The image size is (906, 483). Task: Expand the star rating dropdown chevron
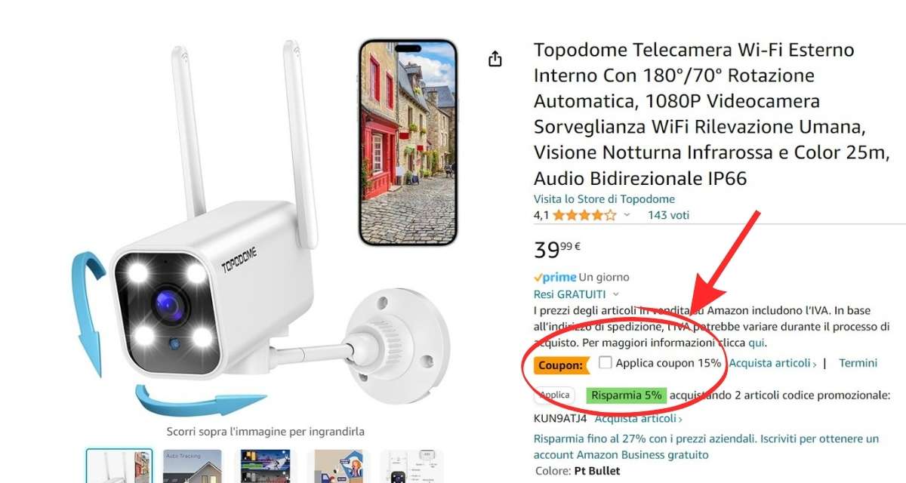coord(627,215)
